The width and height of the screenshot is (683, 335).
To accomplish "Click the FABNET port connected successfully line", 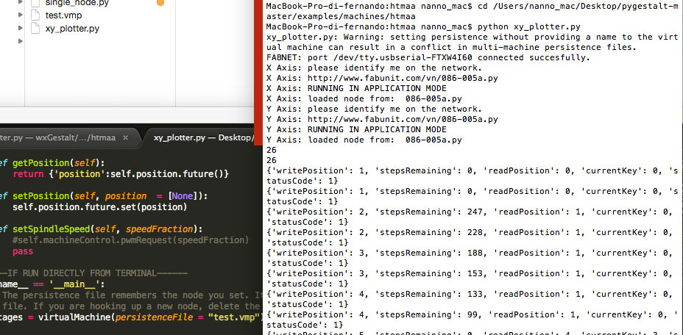I will coord(428,57).
